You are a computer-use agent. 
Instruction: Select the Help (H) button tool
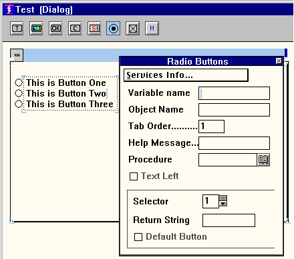pyautogui.click(x=152, y=29)
